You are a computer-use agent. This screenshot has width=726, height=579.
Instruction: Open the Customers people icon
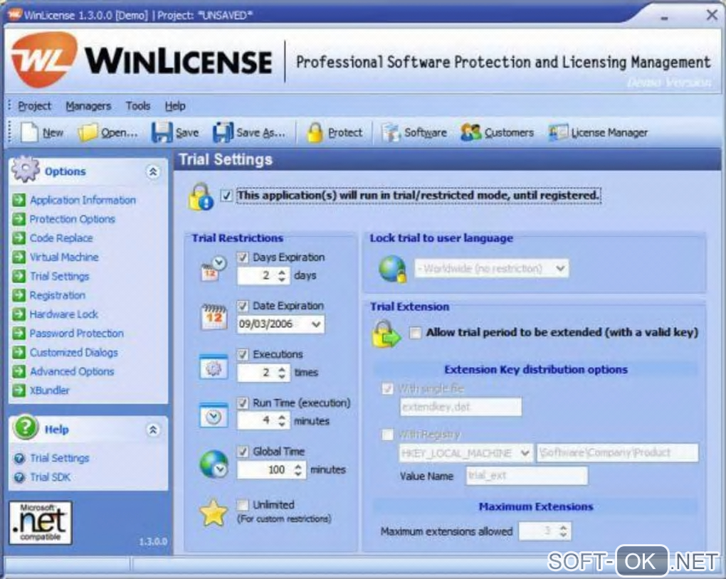[471, 132]
